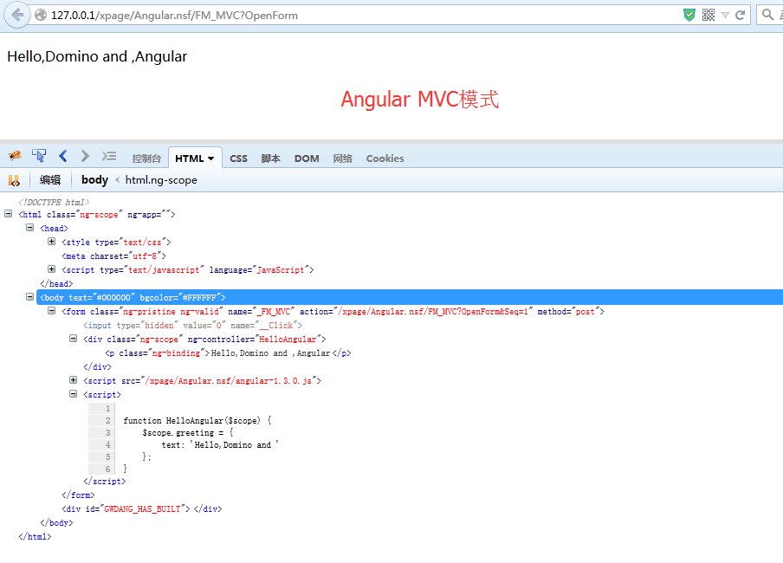Click the closing </script> tag
Image resolution: width=783 pixels, height=563 pixels.
point(104,481)
